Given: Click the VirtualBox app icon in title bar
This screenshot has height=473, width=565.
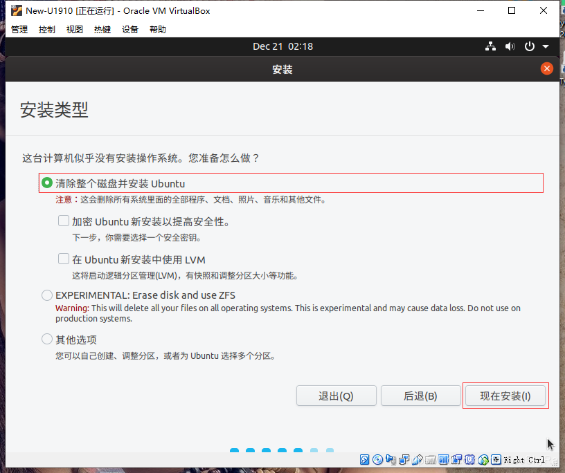Looking at the screenshot, I should point(16,10).
